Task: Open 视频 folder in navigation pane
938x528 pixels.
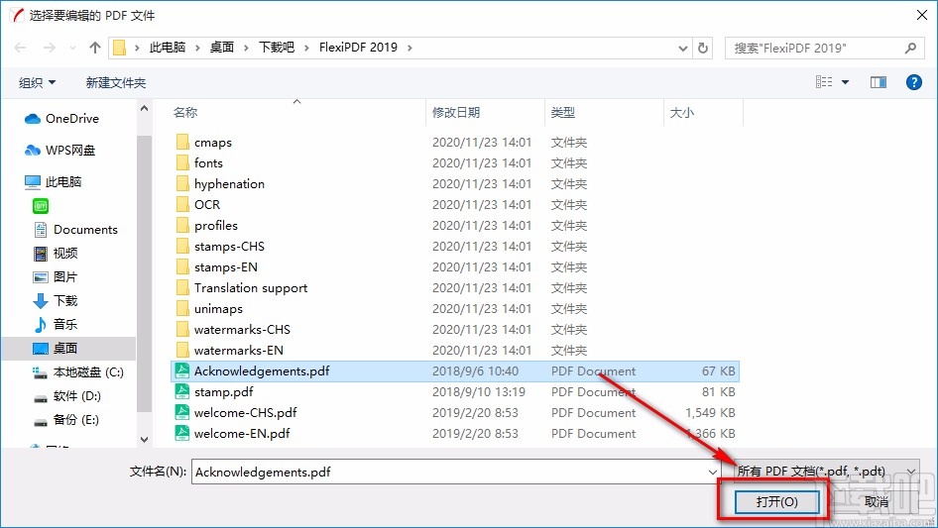Action: [x=56, y=254]
